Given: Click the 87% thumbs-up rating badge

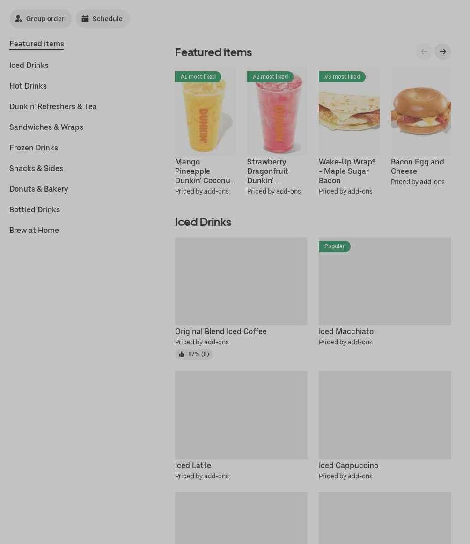Looking at the screenshot, I should [194, 354].
